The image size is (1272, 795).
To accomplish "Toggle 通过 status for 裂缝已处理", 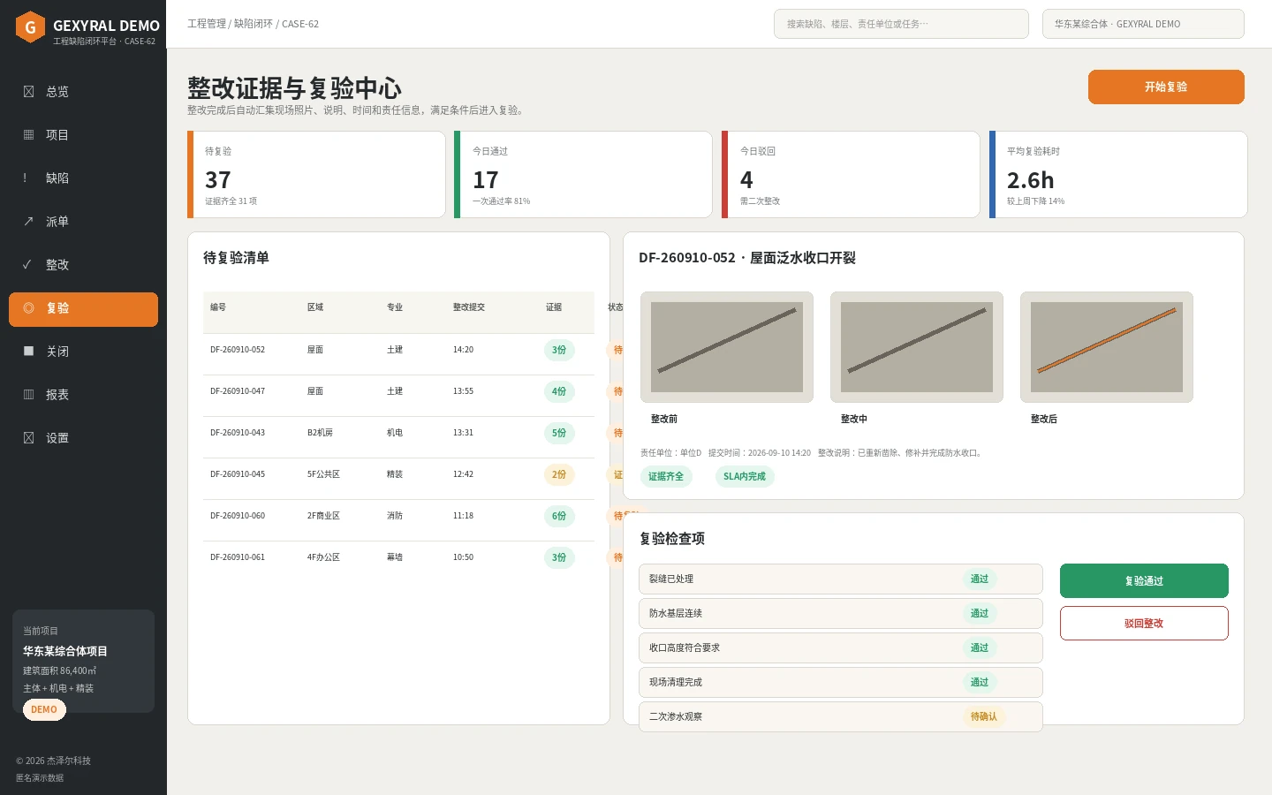I will (x=980, y=579).
